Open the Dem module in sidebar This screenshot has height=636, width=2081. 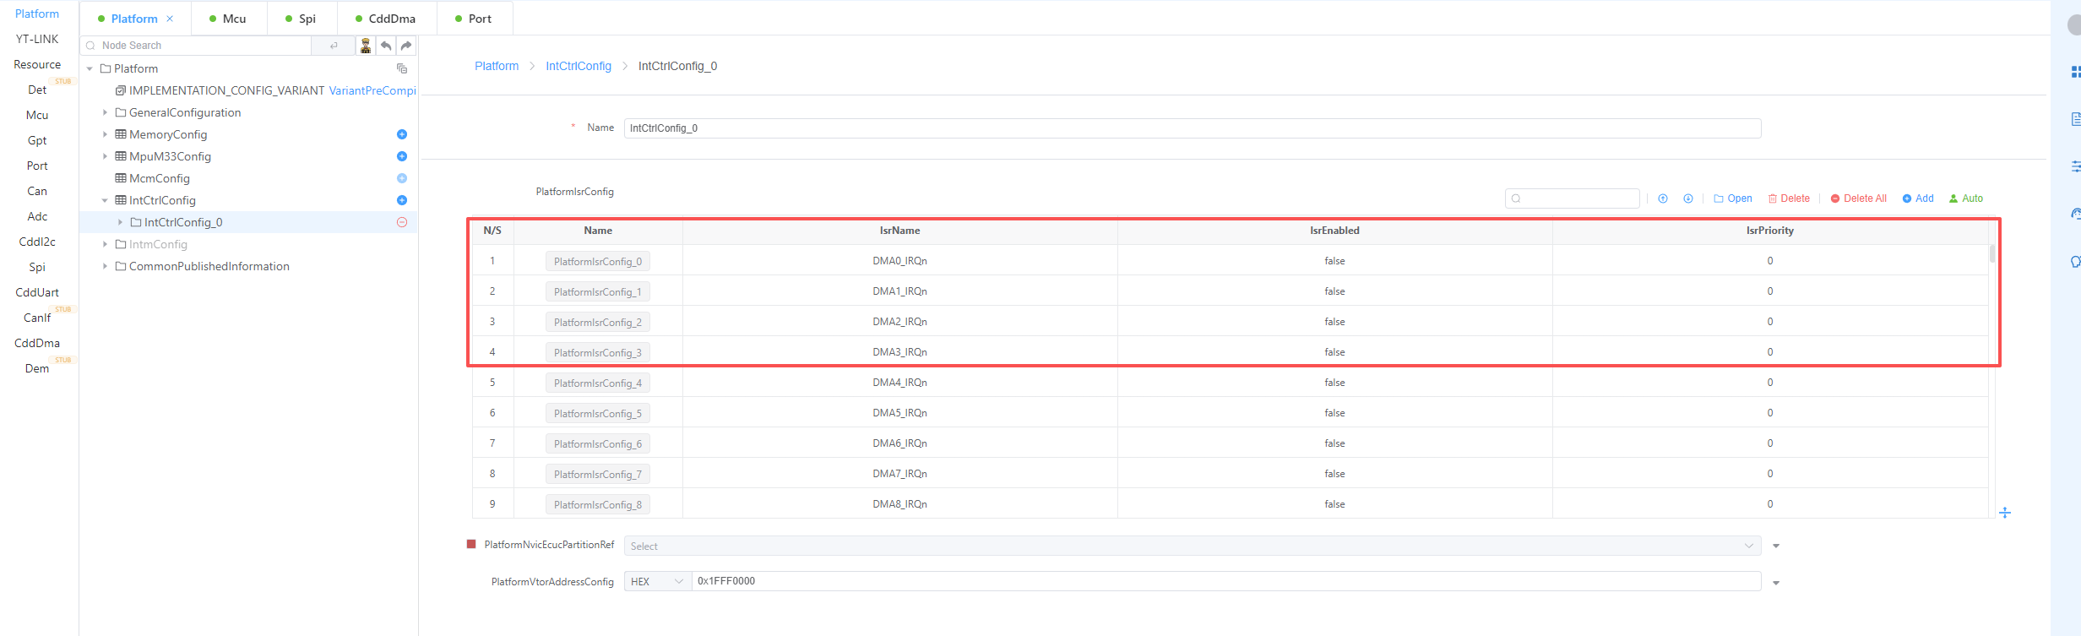pos(37,368)
